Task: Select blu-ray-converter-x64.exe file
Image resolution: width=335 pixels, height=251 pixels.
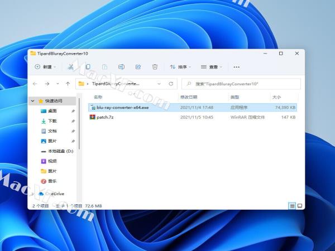Action: click(193, 107)
